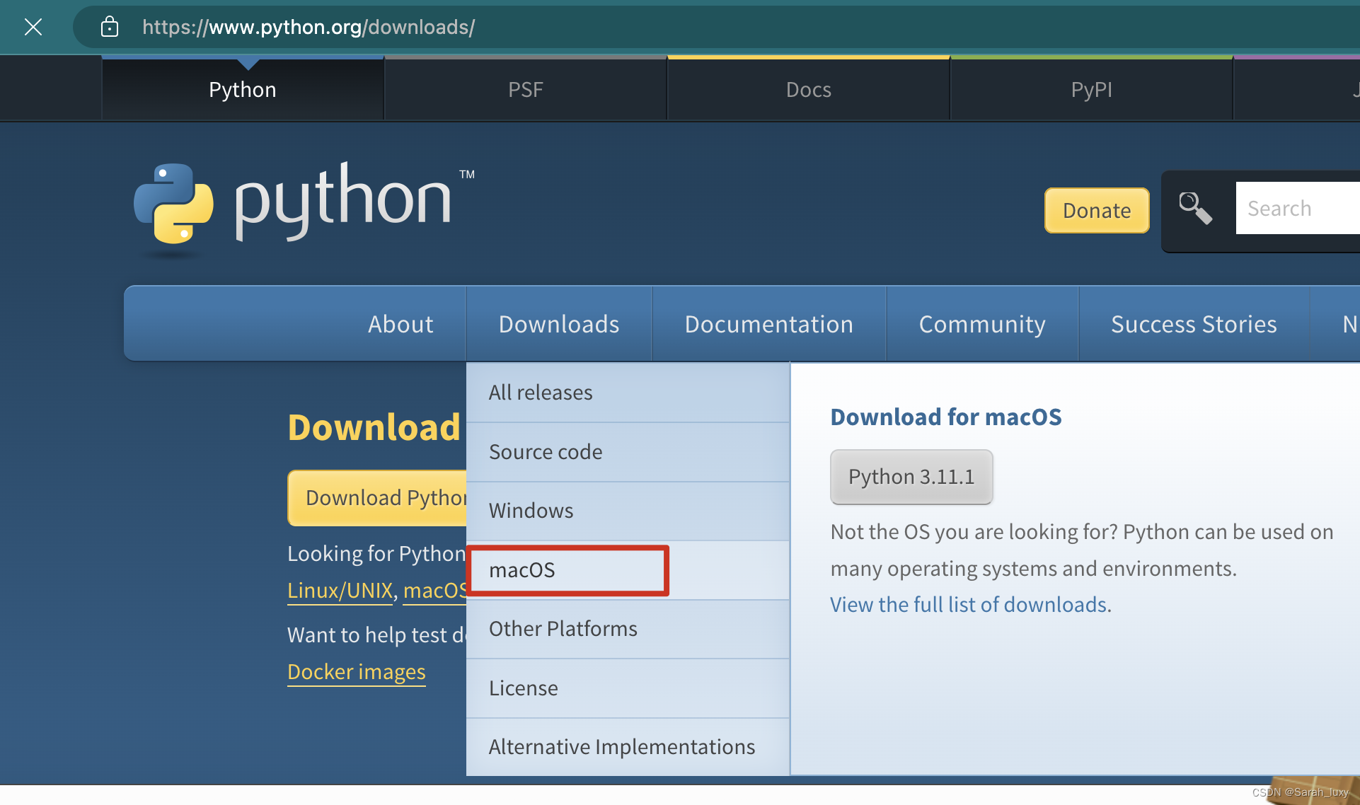Follow the View the full list of downloads link
Viewport: 1360px width, 805px height.
point(969,605)
